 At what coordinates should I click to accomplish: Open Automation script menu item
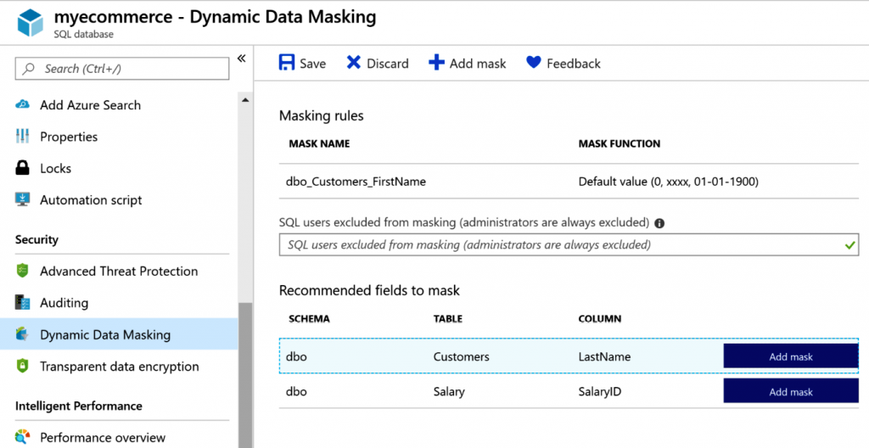pyautogui.click(x=91, y=200)
